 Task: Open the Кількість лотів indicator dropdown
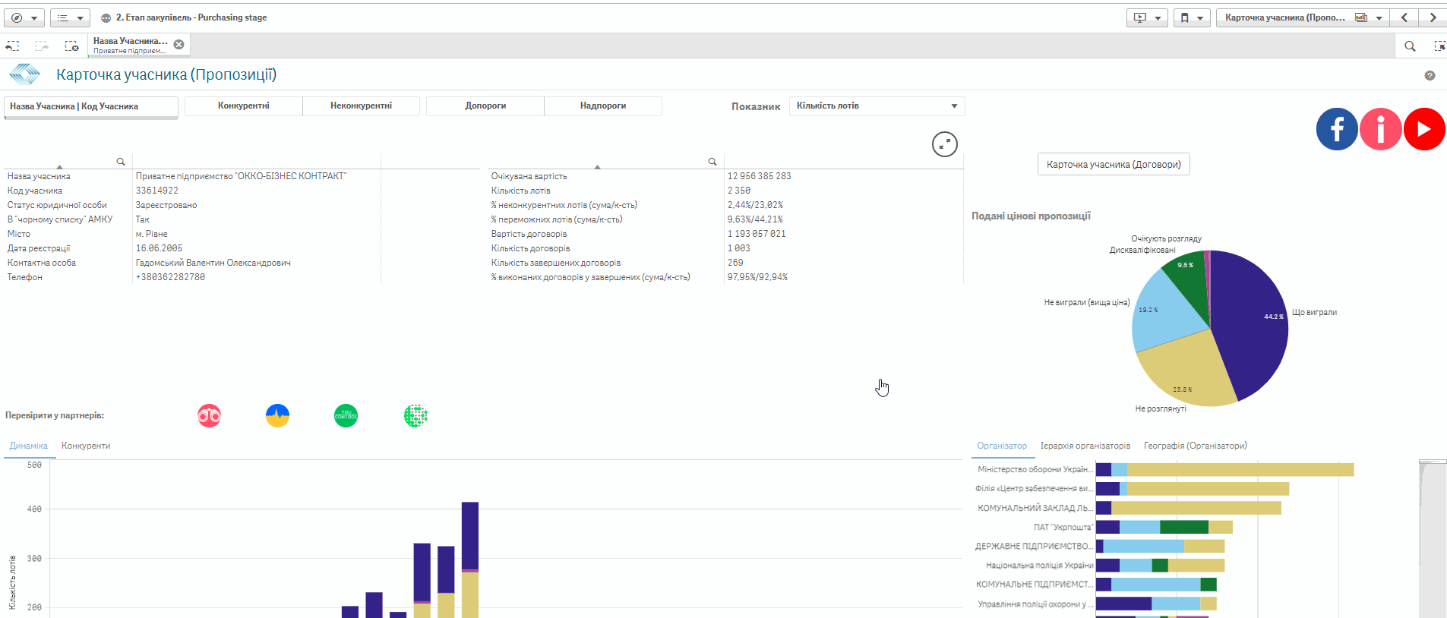877,106
